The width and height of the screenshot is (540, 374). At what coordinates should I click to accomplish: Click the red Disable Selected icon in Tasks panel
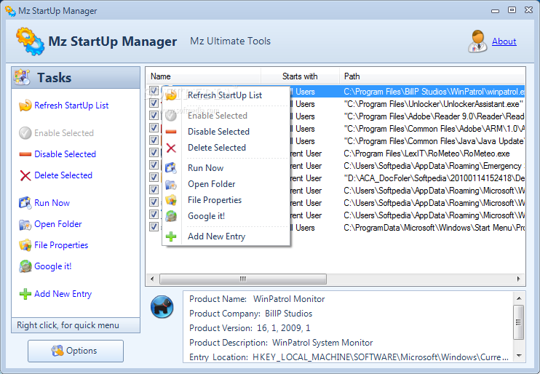click(25, 154)
